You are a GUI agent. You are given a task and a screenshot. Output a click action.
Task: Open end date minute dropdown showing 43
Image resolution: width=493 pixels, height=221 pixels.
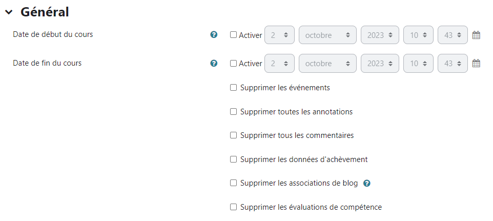click(x=453, y=64)
